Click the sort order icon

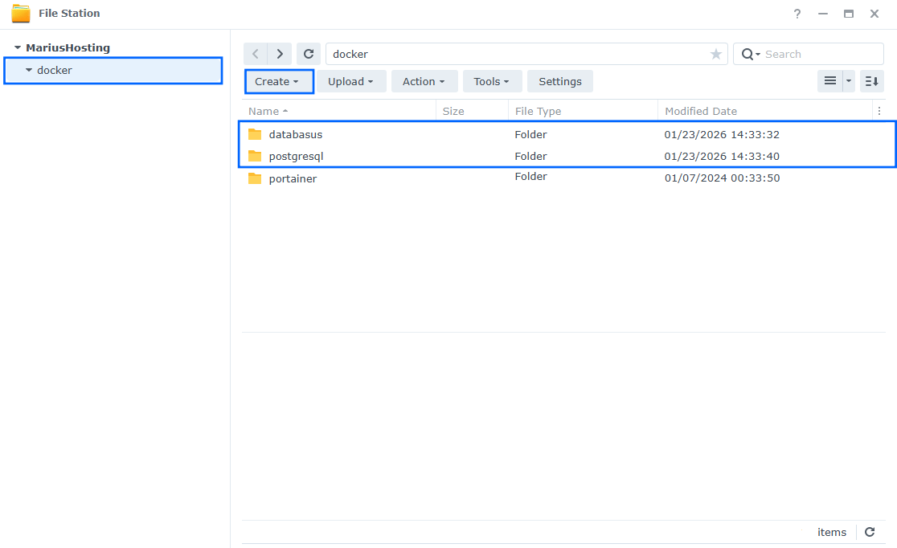point(871,81)
